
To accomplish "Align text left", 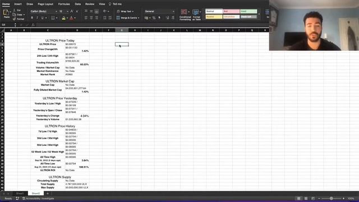I will click(x=86, y=18).
